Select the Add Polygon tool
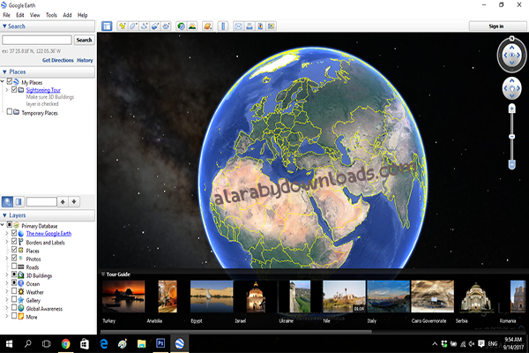 click(x=133, y=26)
